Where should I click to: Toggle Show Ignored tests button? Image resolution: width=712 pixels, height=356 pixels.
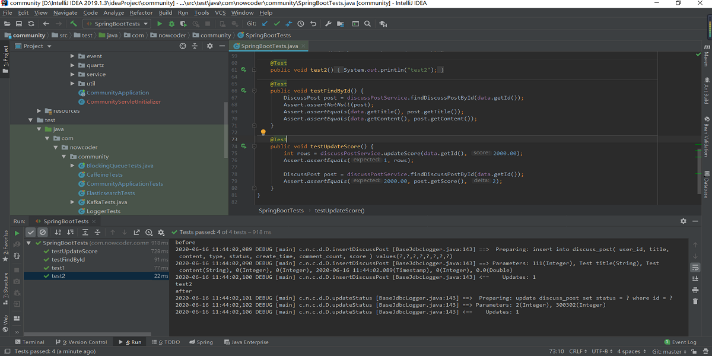point(42,233)
